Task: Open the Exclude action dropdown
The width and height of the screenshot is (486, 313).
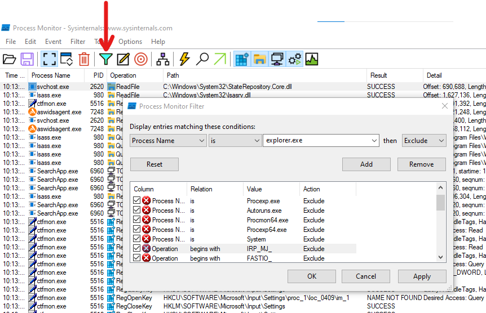Action: point(424,141)
